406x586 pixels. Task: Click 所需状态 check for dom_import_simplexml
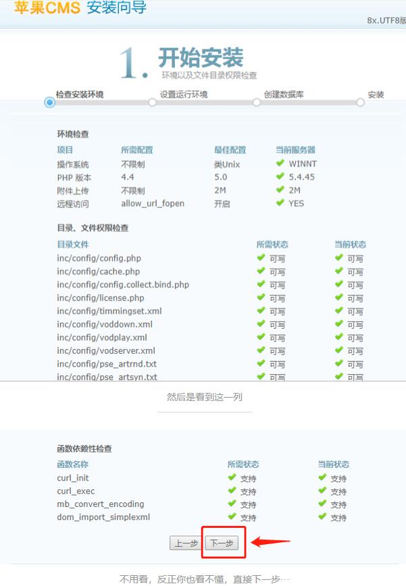coord(232,516)
